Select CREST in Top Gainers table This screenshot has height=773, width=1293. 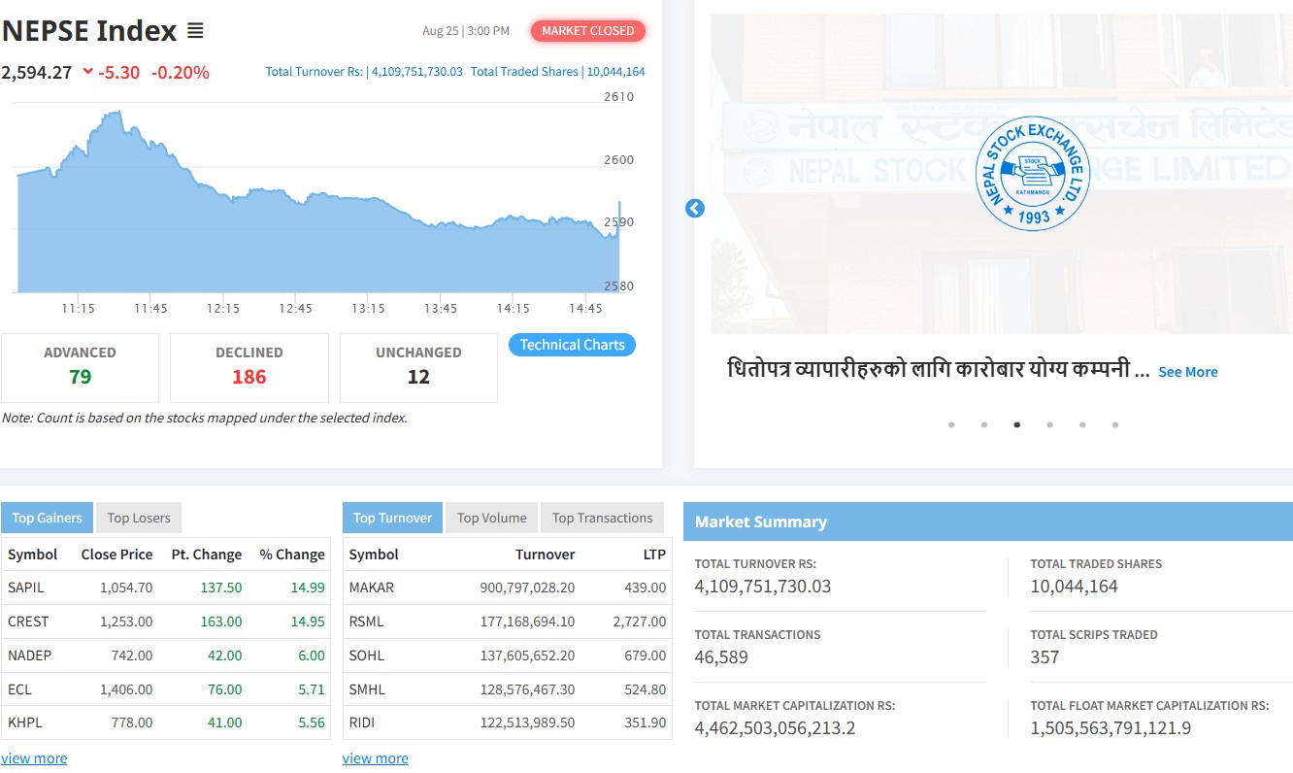[28, 622]
